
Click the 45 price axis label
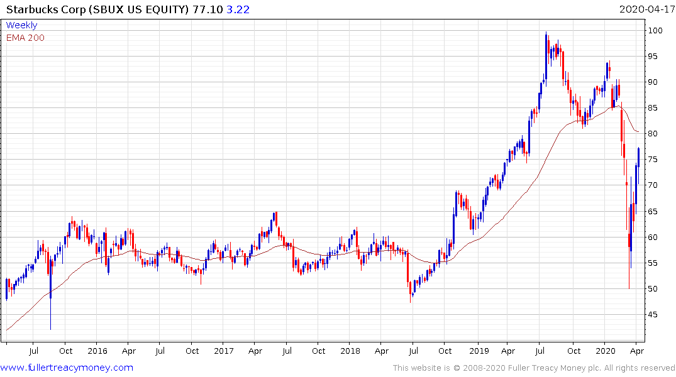tap(653, 315)
